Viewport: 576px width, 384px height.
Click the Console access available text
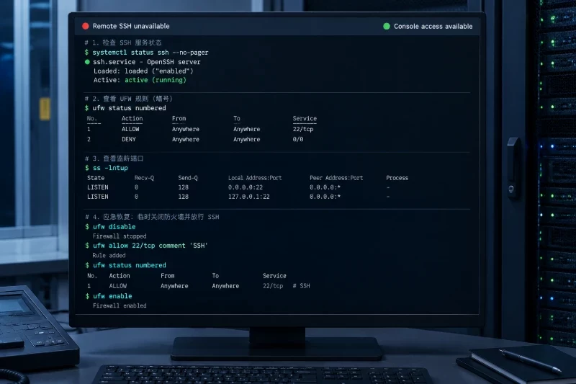[x=433, y=27]
